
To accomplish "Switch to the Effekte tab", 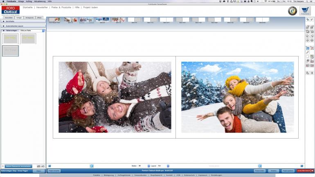I will 39,18.
